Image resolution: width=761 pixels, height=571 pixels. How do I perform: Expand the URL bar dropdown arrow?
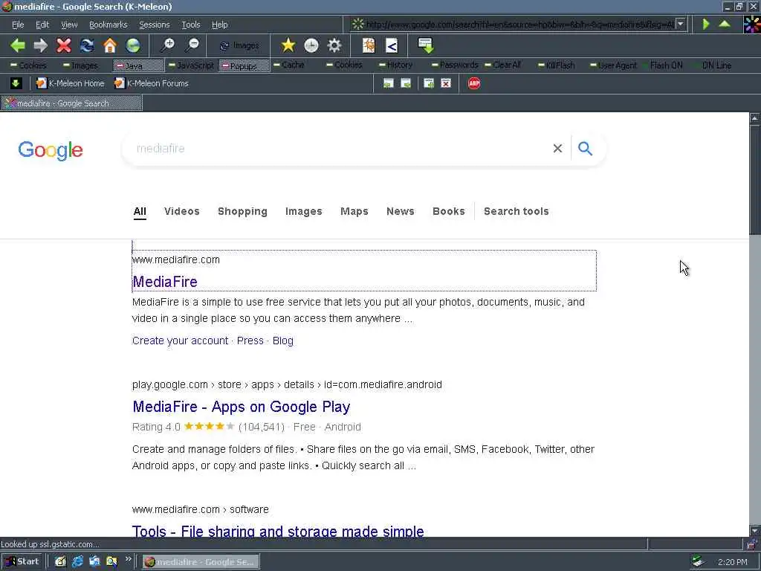681,24
